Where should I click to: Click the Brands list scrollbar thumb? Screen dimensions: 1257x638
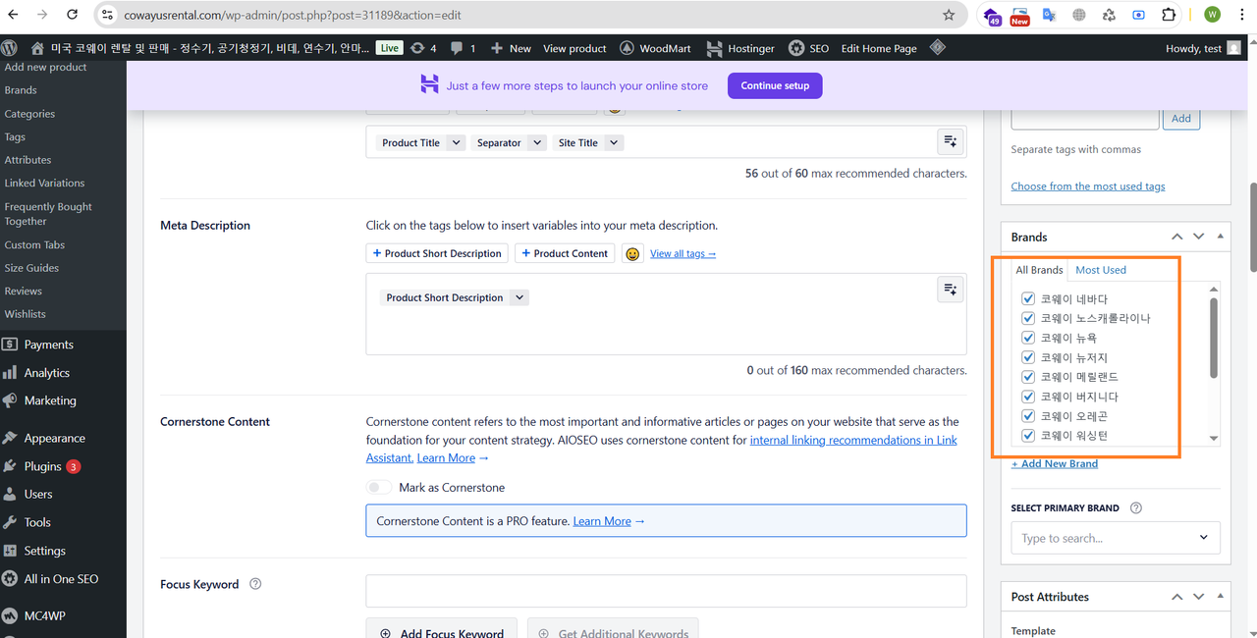coord(1214,338)
